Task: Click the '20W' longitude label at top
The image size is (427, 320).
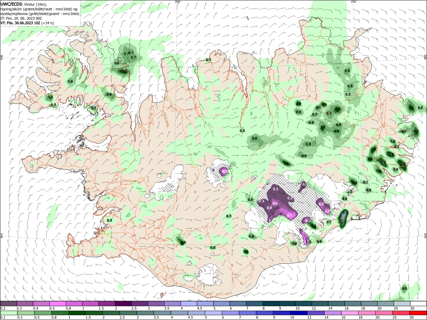Action: pyautogui.click(x=177, y=2)
